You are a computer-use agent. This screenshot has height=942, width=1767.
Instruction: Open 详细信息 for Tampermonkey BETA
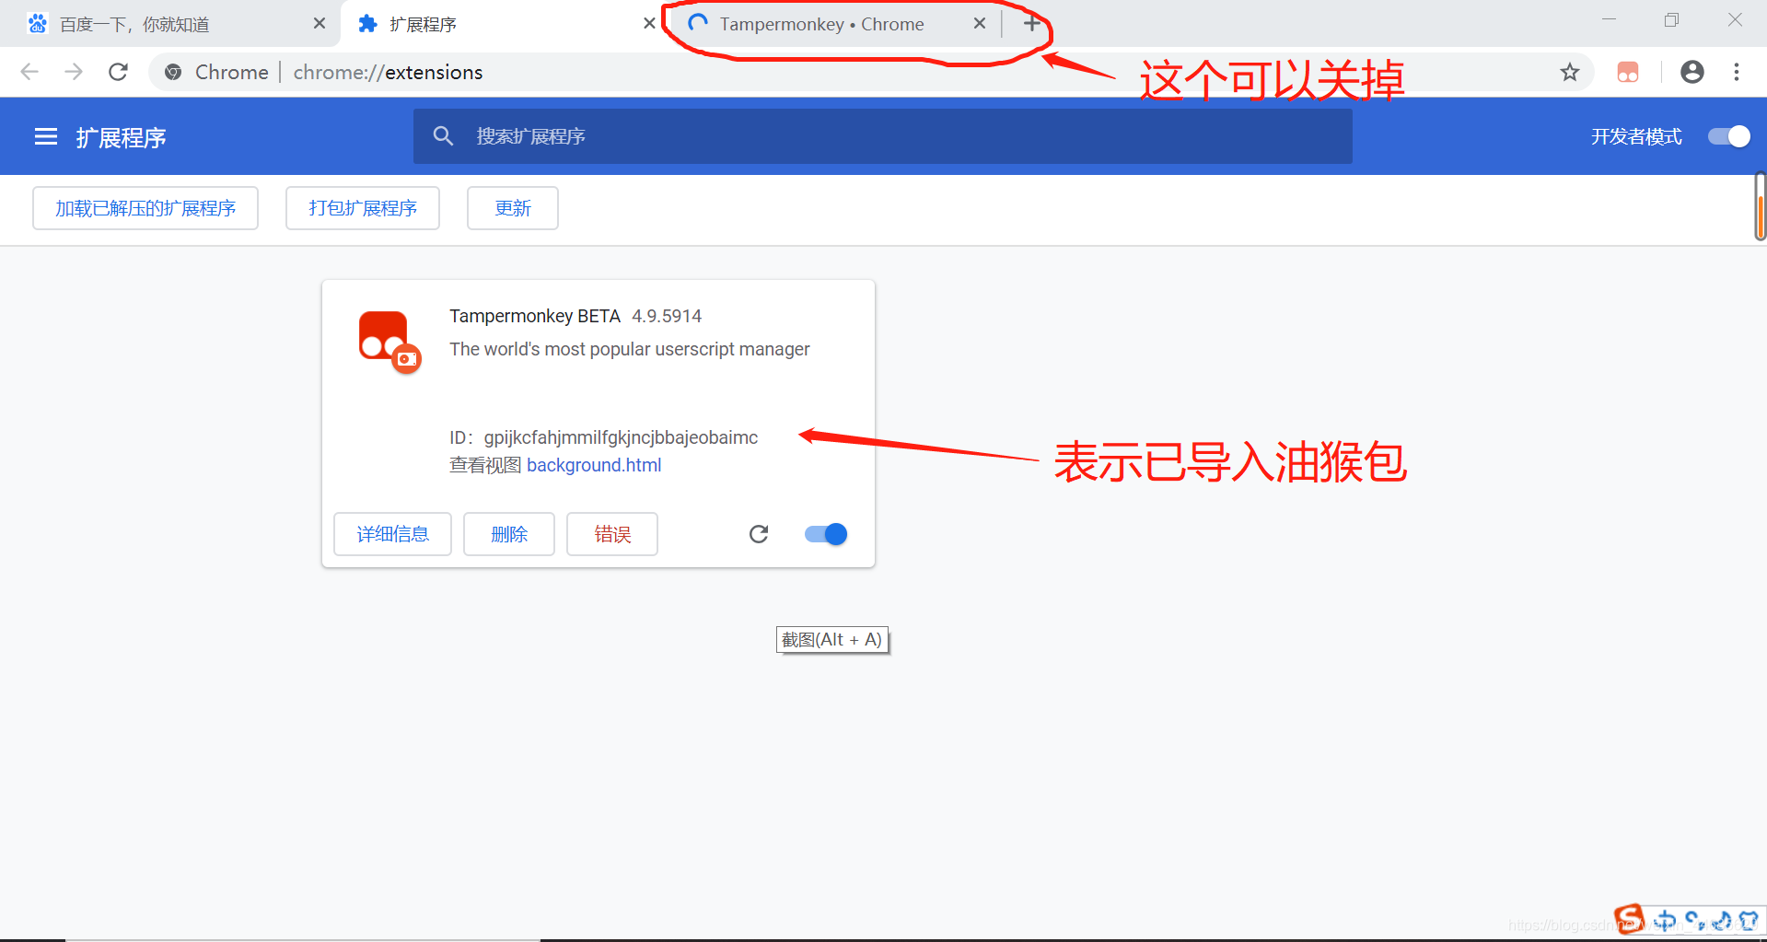click(393, 534)
